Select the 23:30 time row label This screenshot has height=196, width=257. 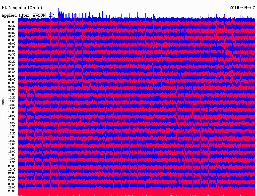tap(12, 191)
